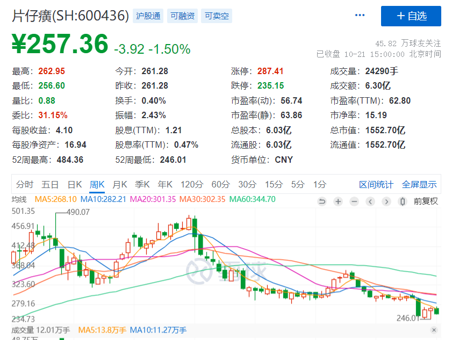Select the 120分 interval tab

(x=192, y=184)
